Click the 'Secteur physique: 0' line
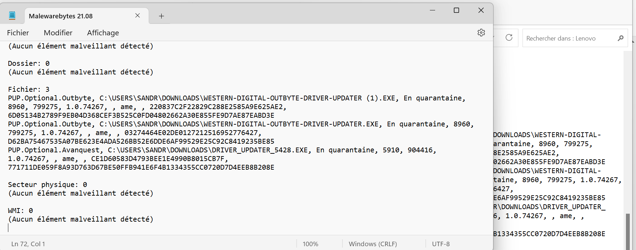Screen dimensions: 636x250 click(48, 185)
